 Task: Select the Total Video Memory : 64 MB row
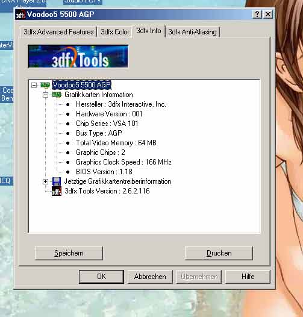click(x=116, y=143)
